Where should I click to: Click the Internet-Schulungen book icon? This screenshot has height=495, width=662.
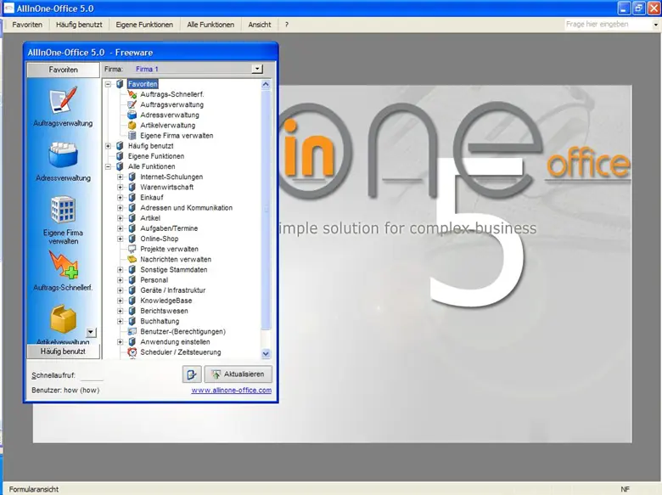pyautogui.click(x=132, y=177)
